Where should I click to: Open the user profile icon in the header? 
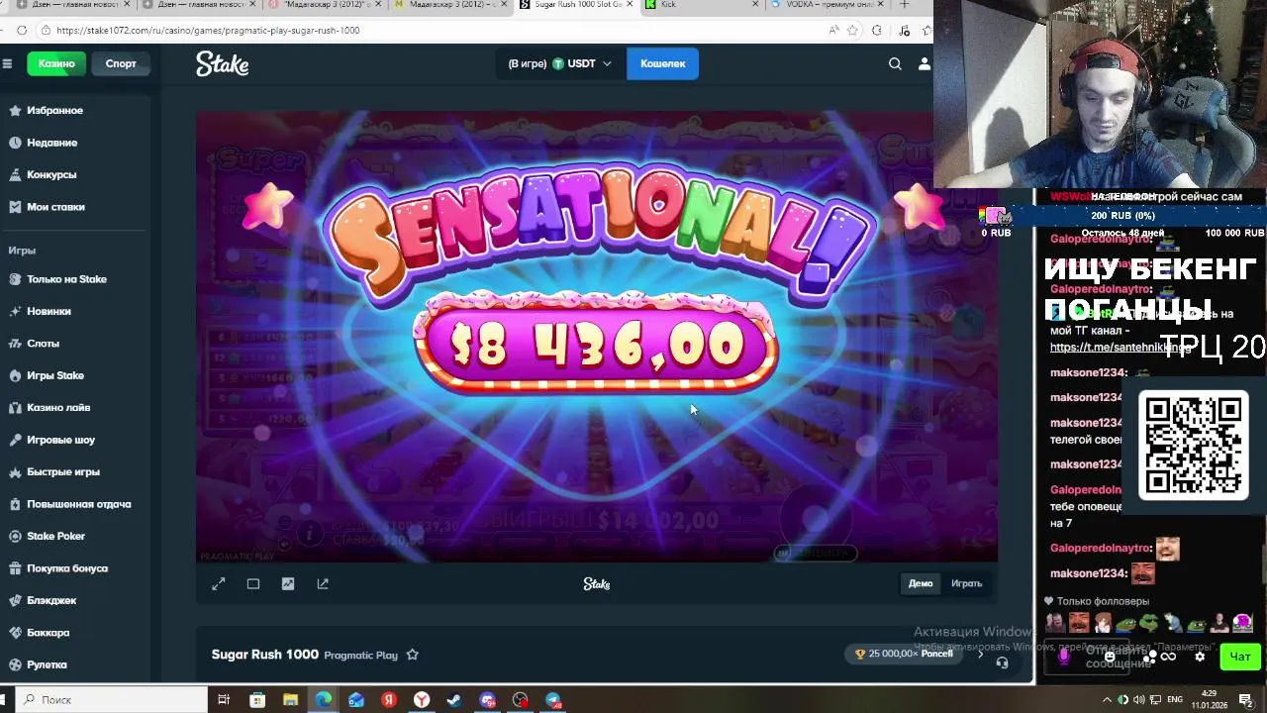pos(925,63)
